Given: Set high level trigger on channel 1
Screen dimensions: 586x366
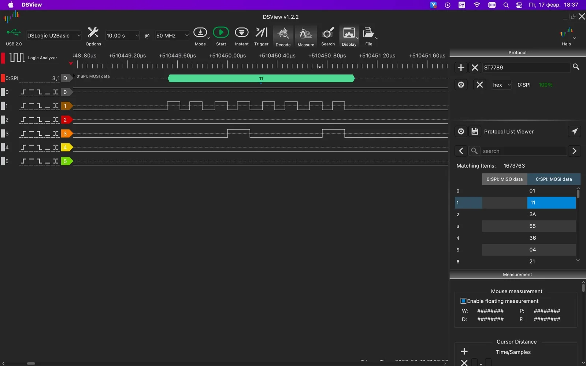Looking at the screenshot, I should tap(31, 106).
